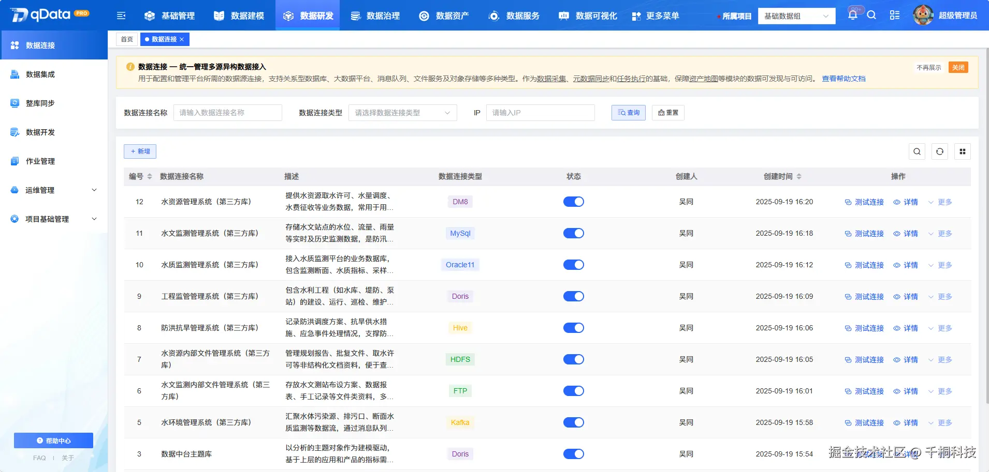Toggle status switch for row number 7
Image resolution: width=989 pixels, height=472 pixels.
(x=574, y=359)
